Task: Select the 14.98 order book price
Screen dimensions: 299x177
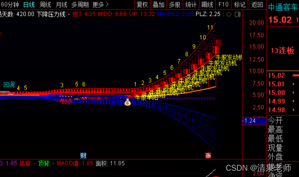Action: (276, 110)
